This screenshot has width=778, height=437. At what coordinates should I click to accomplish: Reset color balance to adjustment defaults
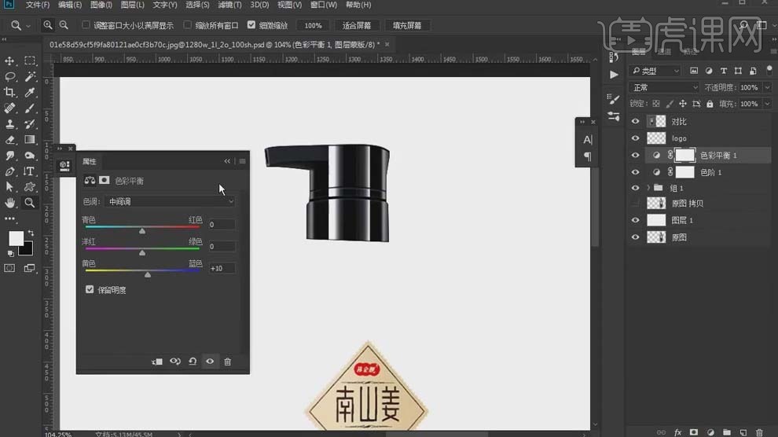tap(193, 362)
